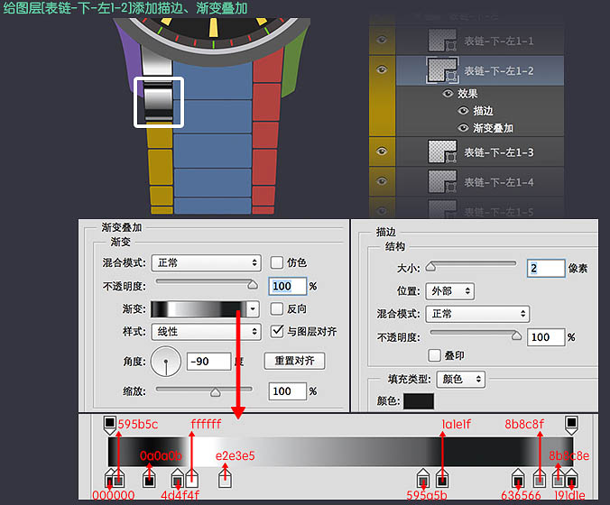Select the 000000 color stop

(x=109, y=479)
